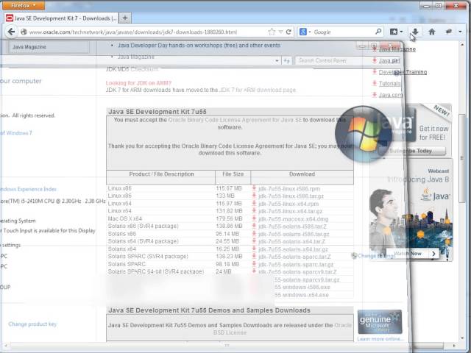471x353 pixels.
Task: Click the Learn more online link
Action: [x=380, y=339]
